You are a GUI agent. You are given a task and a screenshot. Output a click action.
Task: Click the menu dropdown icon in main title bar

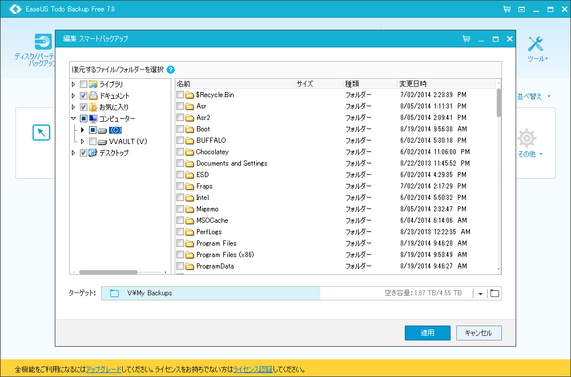coord(521,10)
